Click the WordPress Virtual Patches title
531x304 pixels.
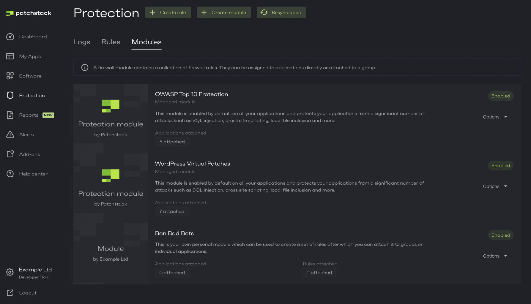(x=193, y=164)
